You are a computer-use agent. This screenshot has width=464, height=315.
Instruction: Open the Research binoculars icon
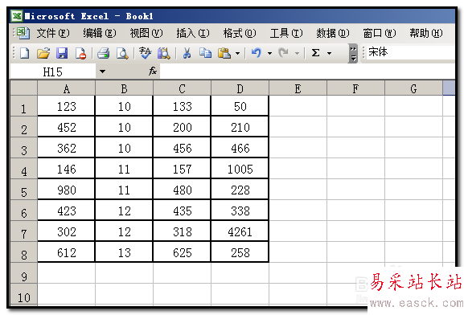(x=163, y=54)
